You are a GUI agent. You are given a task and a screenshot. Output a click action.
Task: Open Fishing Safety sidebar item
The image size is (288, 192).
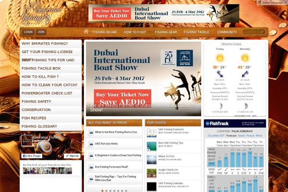tap(51, 102)
